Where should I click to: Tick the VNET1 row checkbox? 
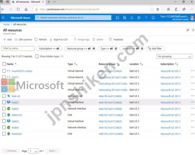[4, 77]
